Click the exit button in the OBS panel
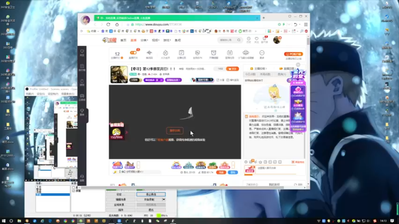The width and height of the screenshot is (399, 224). (151, 210)
